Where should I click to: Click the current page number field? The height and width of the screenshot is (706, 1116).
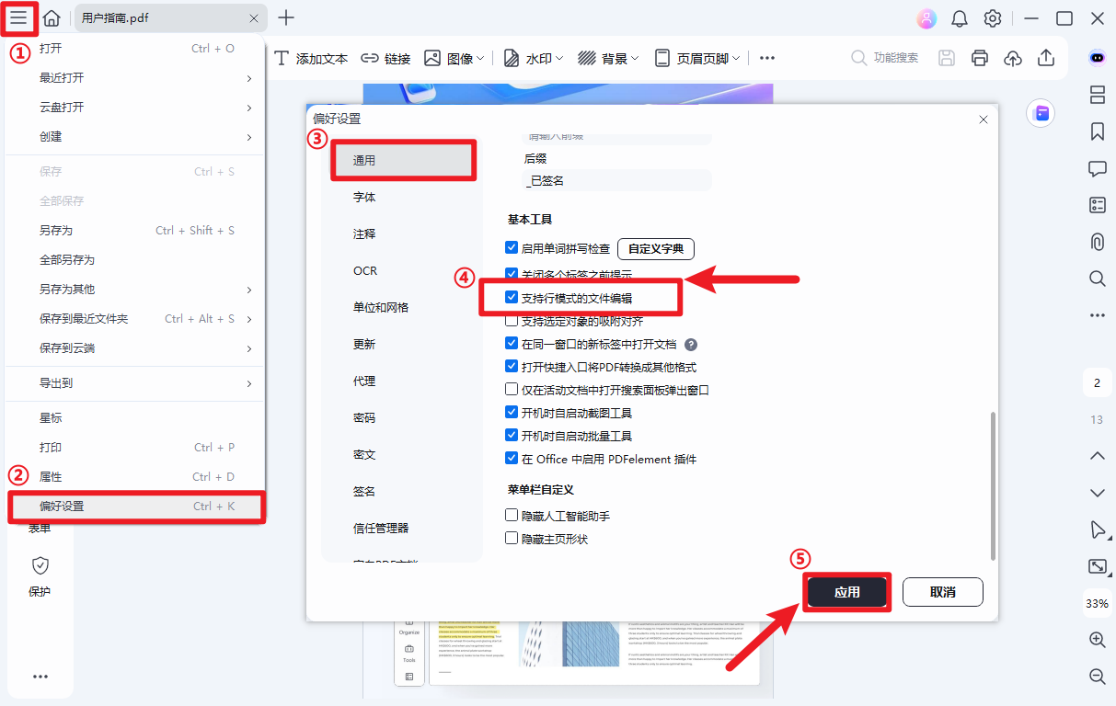(x=1097, y=381)
